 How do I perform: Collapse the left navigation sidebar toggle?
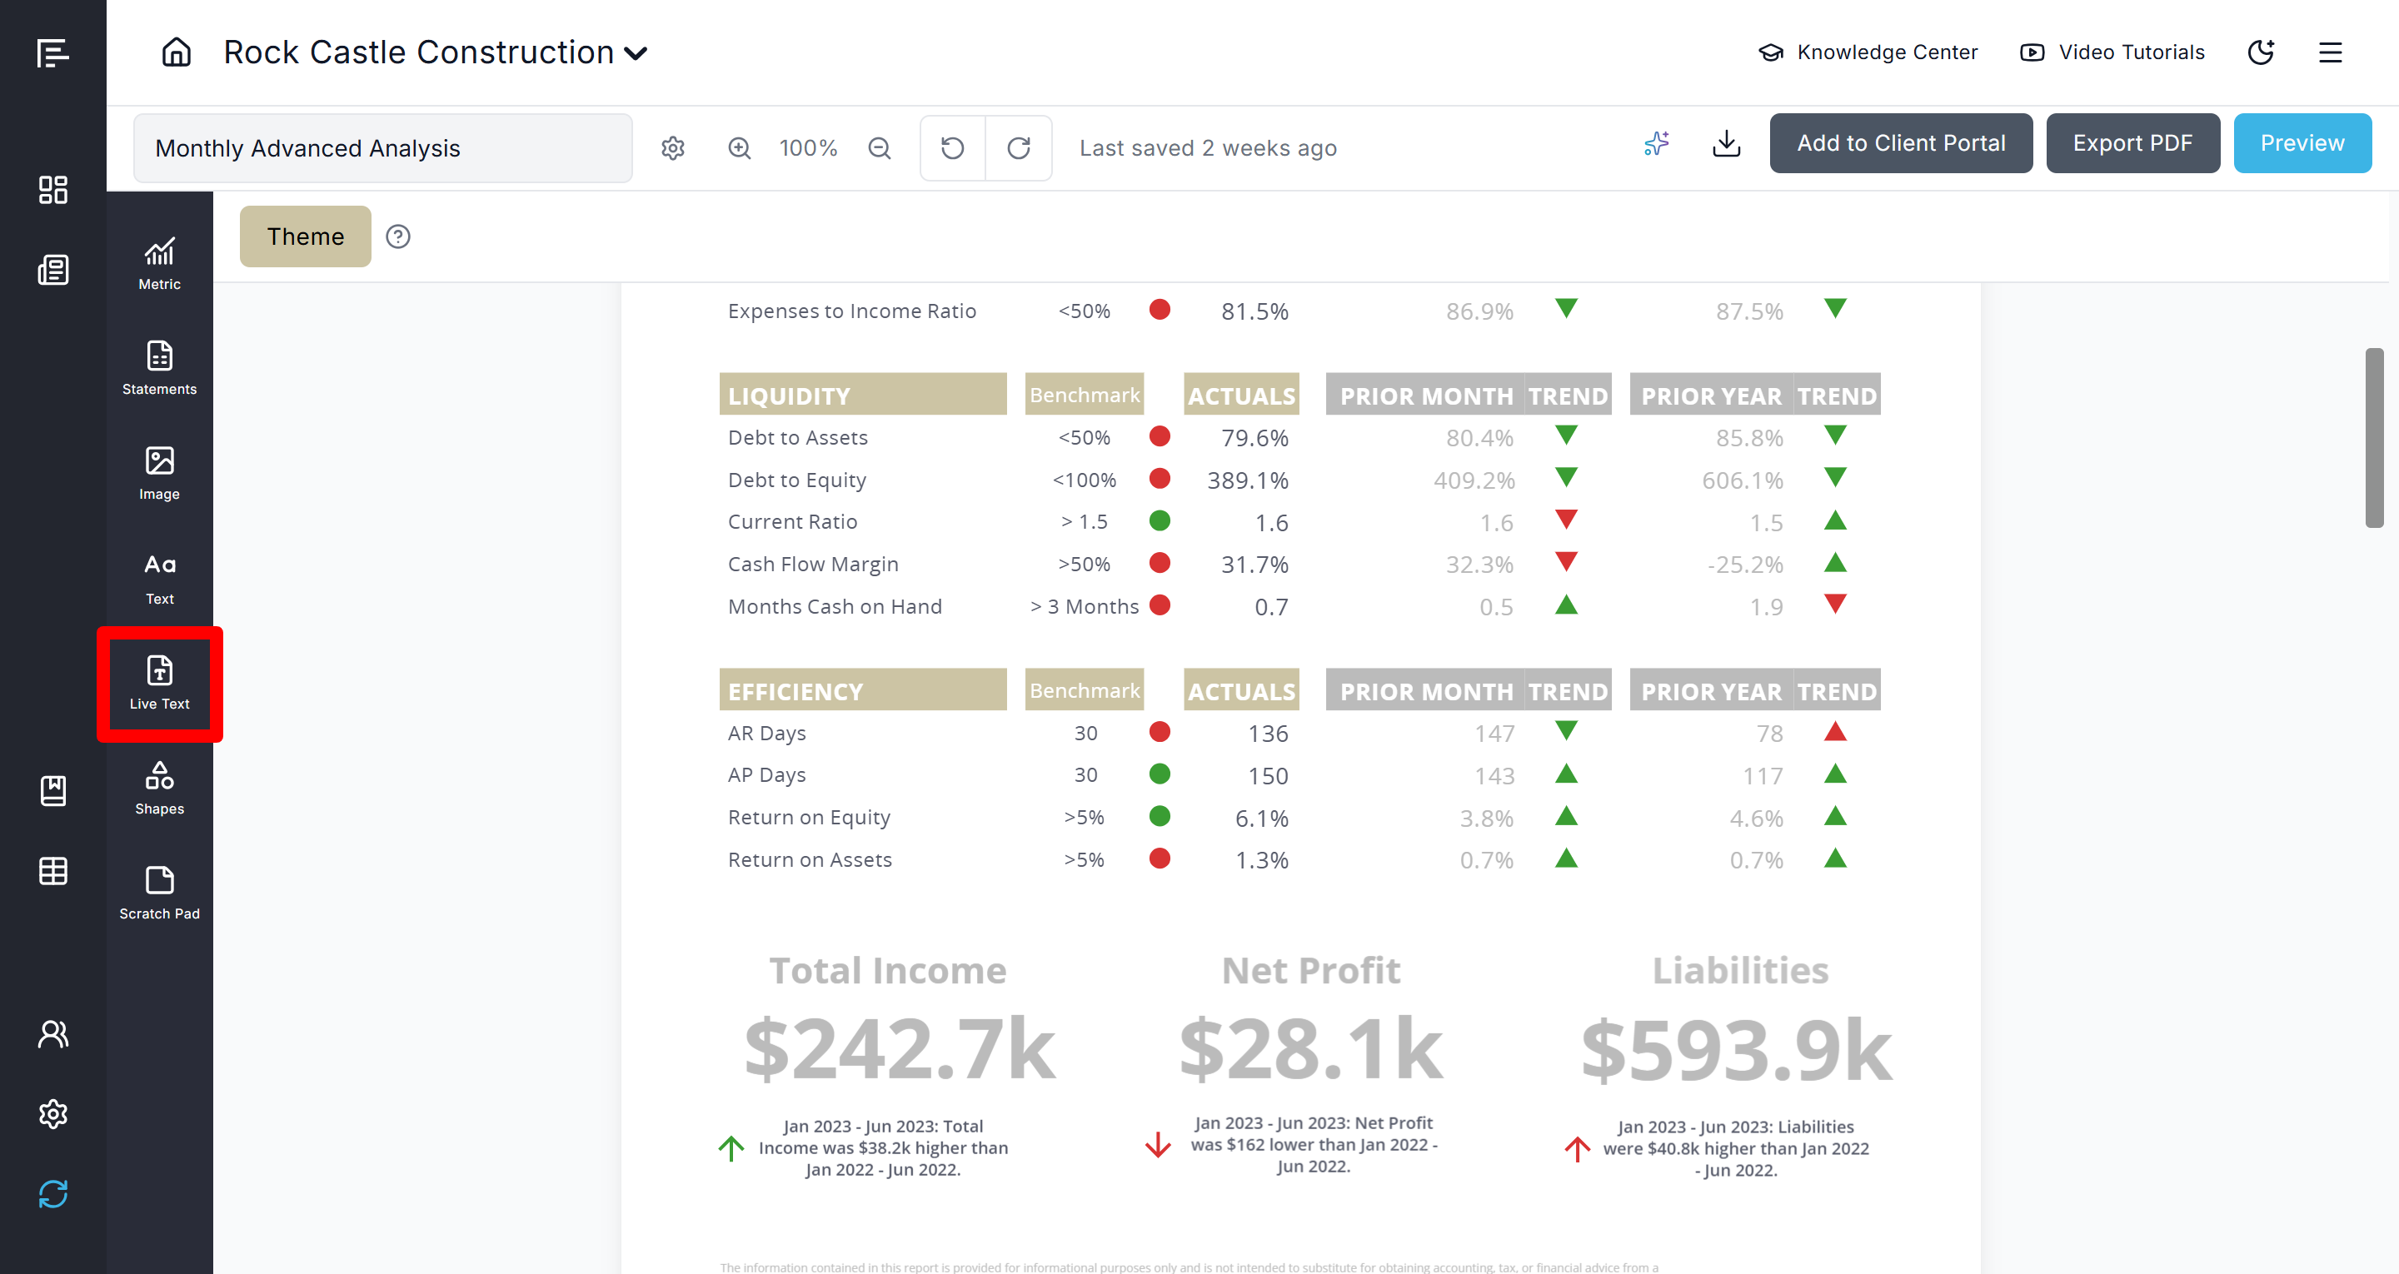(x=53, y=52)
